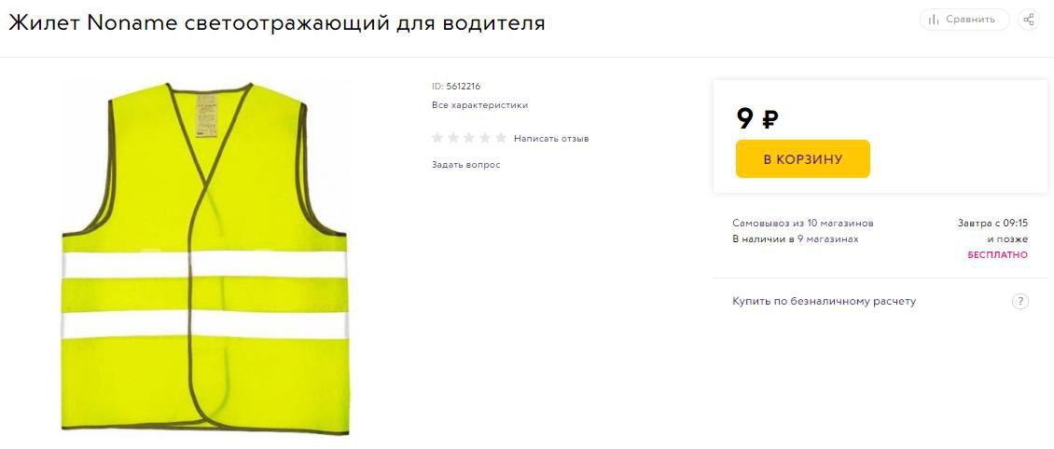Screen dimensions: 1054x449
Task: Click the Сравнить compare bar-chart icon
Action: point(934,20)
